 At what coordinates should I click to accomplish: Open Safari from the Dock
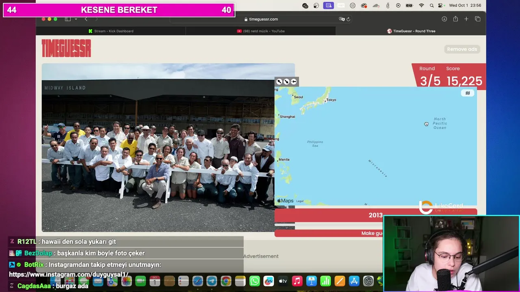tap(197, 281)
